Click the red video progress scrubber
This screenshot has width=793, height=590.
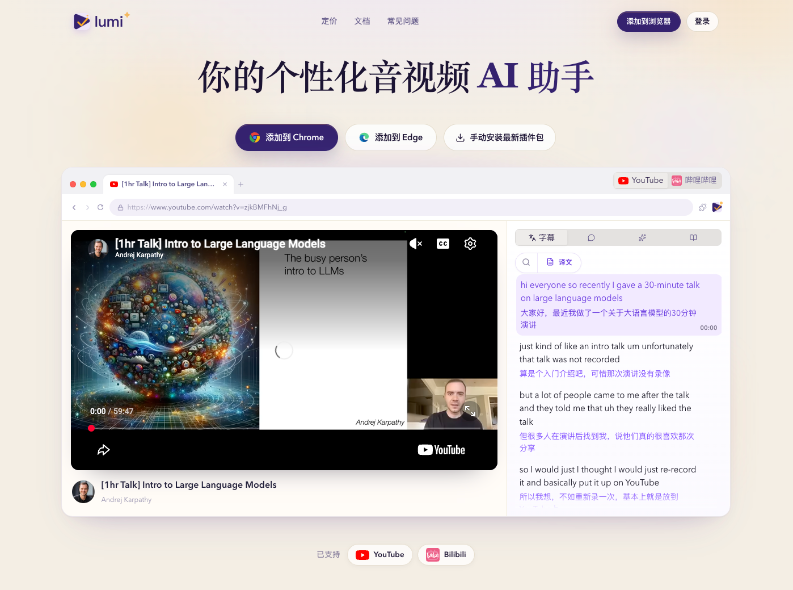pyautogui.click(x=91, y=428)
